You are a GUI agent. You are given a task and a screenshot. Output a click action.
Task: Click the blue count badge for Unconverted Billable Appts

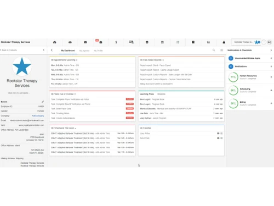[x=231, y=58]
